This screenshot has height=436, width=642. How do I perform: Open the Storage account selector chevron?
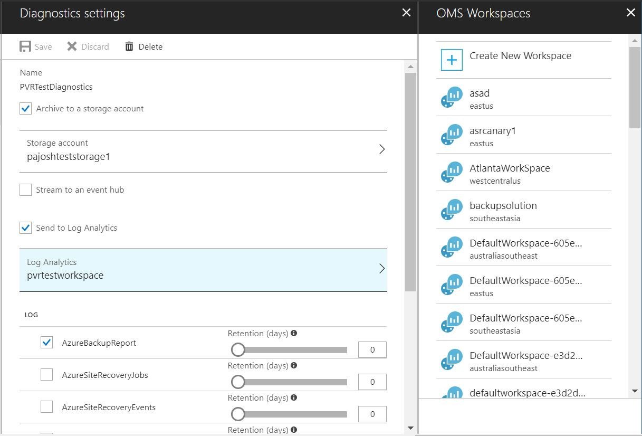click(381, 149)
